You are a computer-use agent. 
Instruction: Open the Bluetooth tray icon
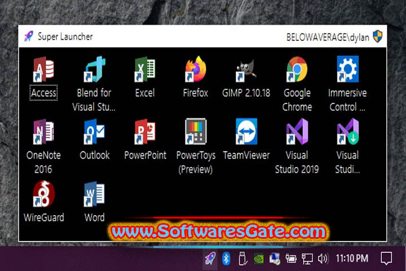tap(226, 259)
